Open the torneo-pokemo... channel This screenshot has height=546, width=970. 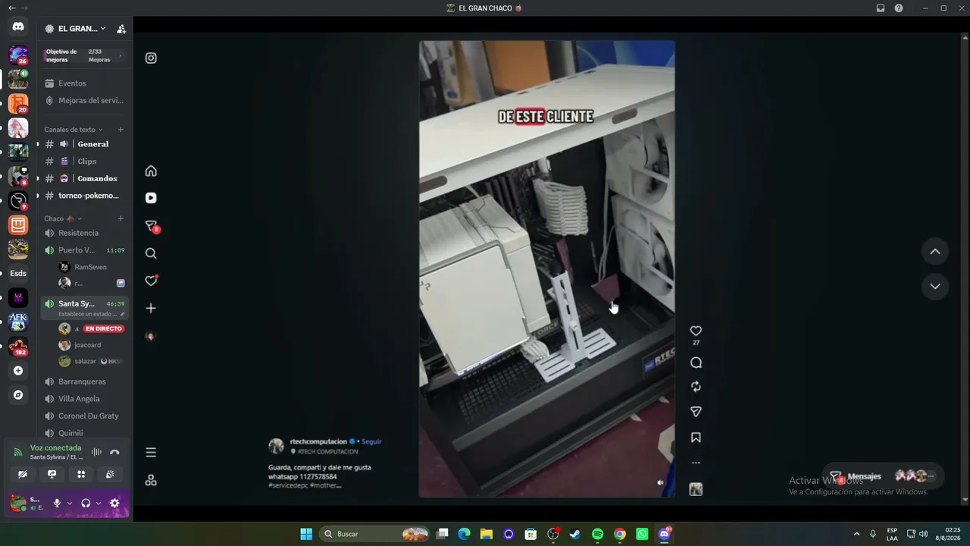click(x=83, y=196)
